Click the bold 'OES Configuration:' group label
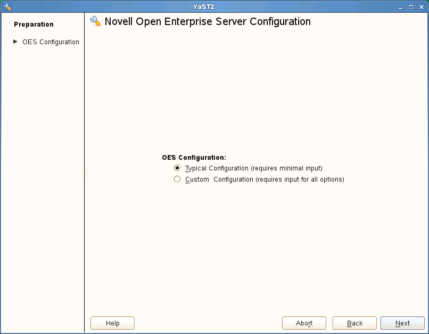Viewport: 429px width, 334px height. click(194, 158)
